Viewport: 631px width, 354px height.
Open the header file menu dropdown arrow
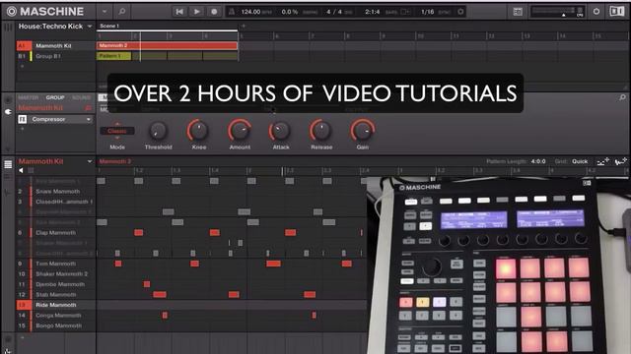[x=105, y=12]
